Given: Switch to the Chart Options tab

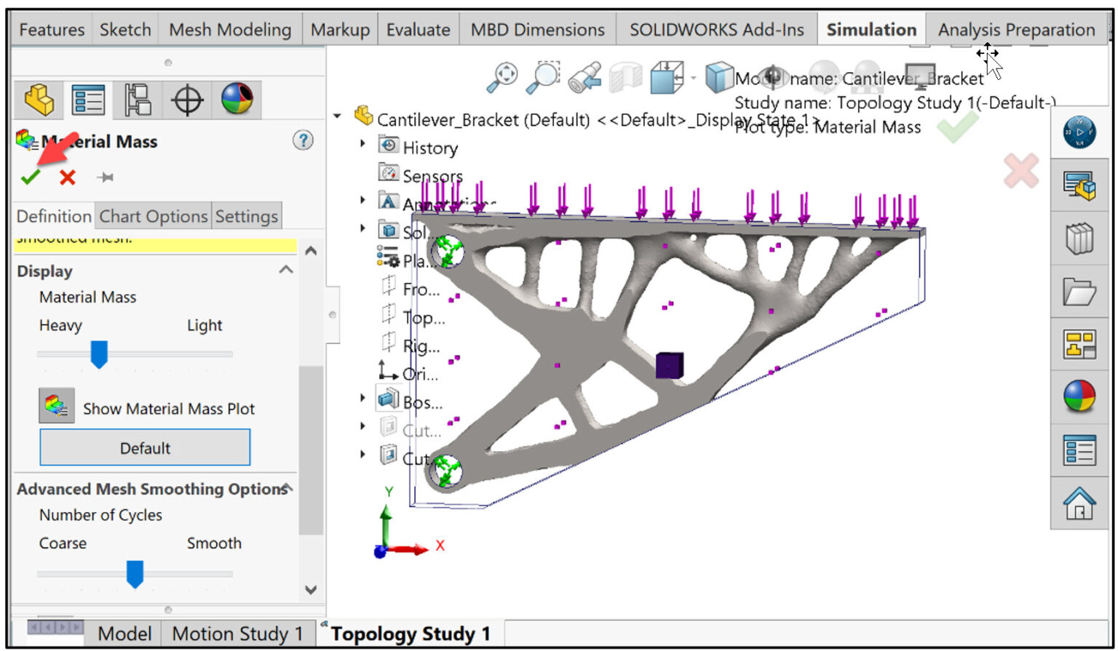Looking at the screenshot, I should (154, 215).
